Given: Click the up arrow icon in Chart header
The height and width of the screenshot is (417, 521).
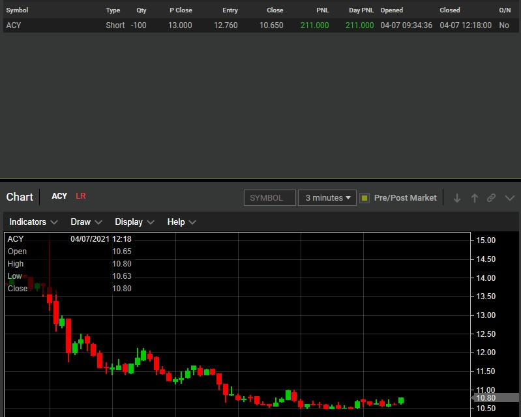Looking at the screenshot, I should (475, 198).
